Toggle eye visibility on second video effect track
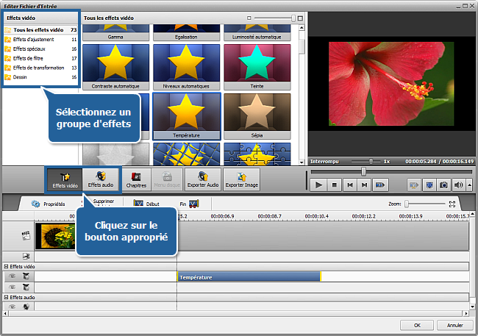Image resolution: width=478 pixels, height=336 pixels. click(12, 287)
